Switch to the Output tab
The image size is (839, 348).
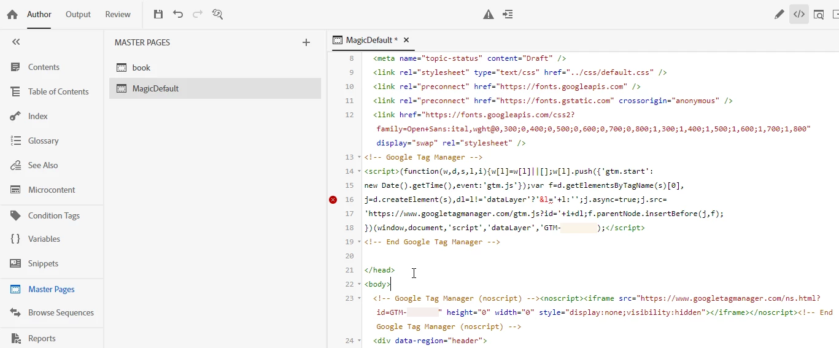tap(78, 14)
